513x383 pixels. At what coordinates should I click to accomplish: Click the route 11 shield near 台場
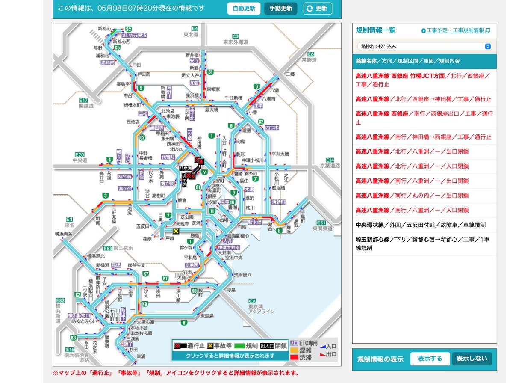[x=212, y=211]
